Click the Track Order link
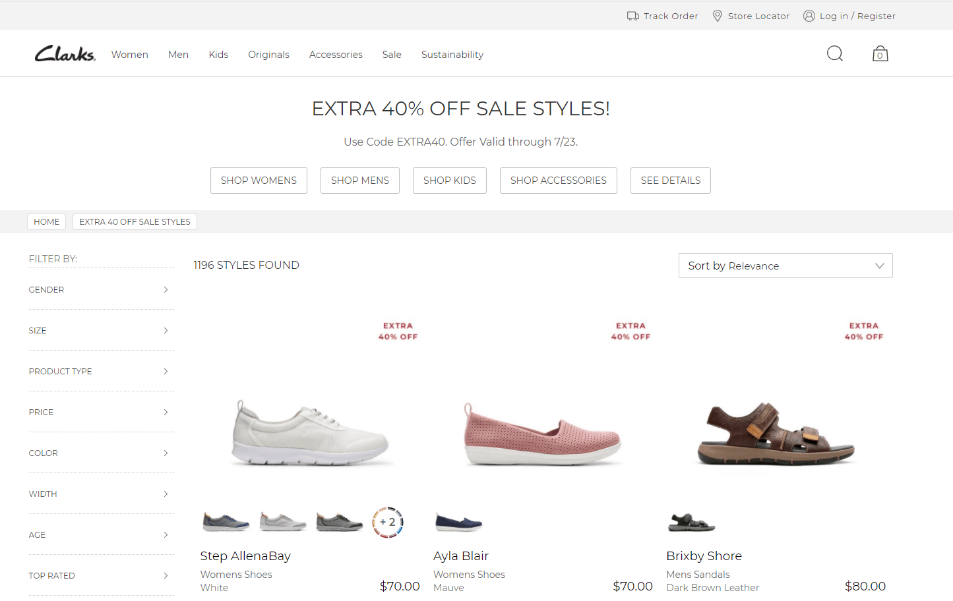 [x=671, y=16]
